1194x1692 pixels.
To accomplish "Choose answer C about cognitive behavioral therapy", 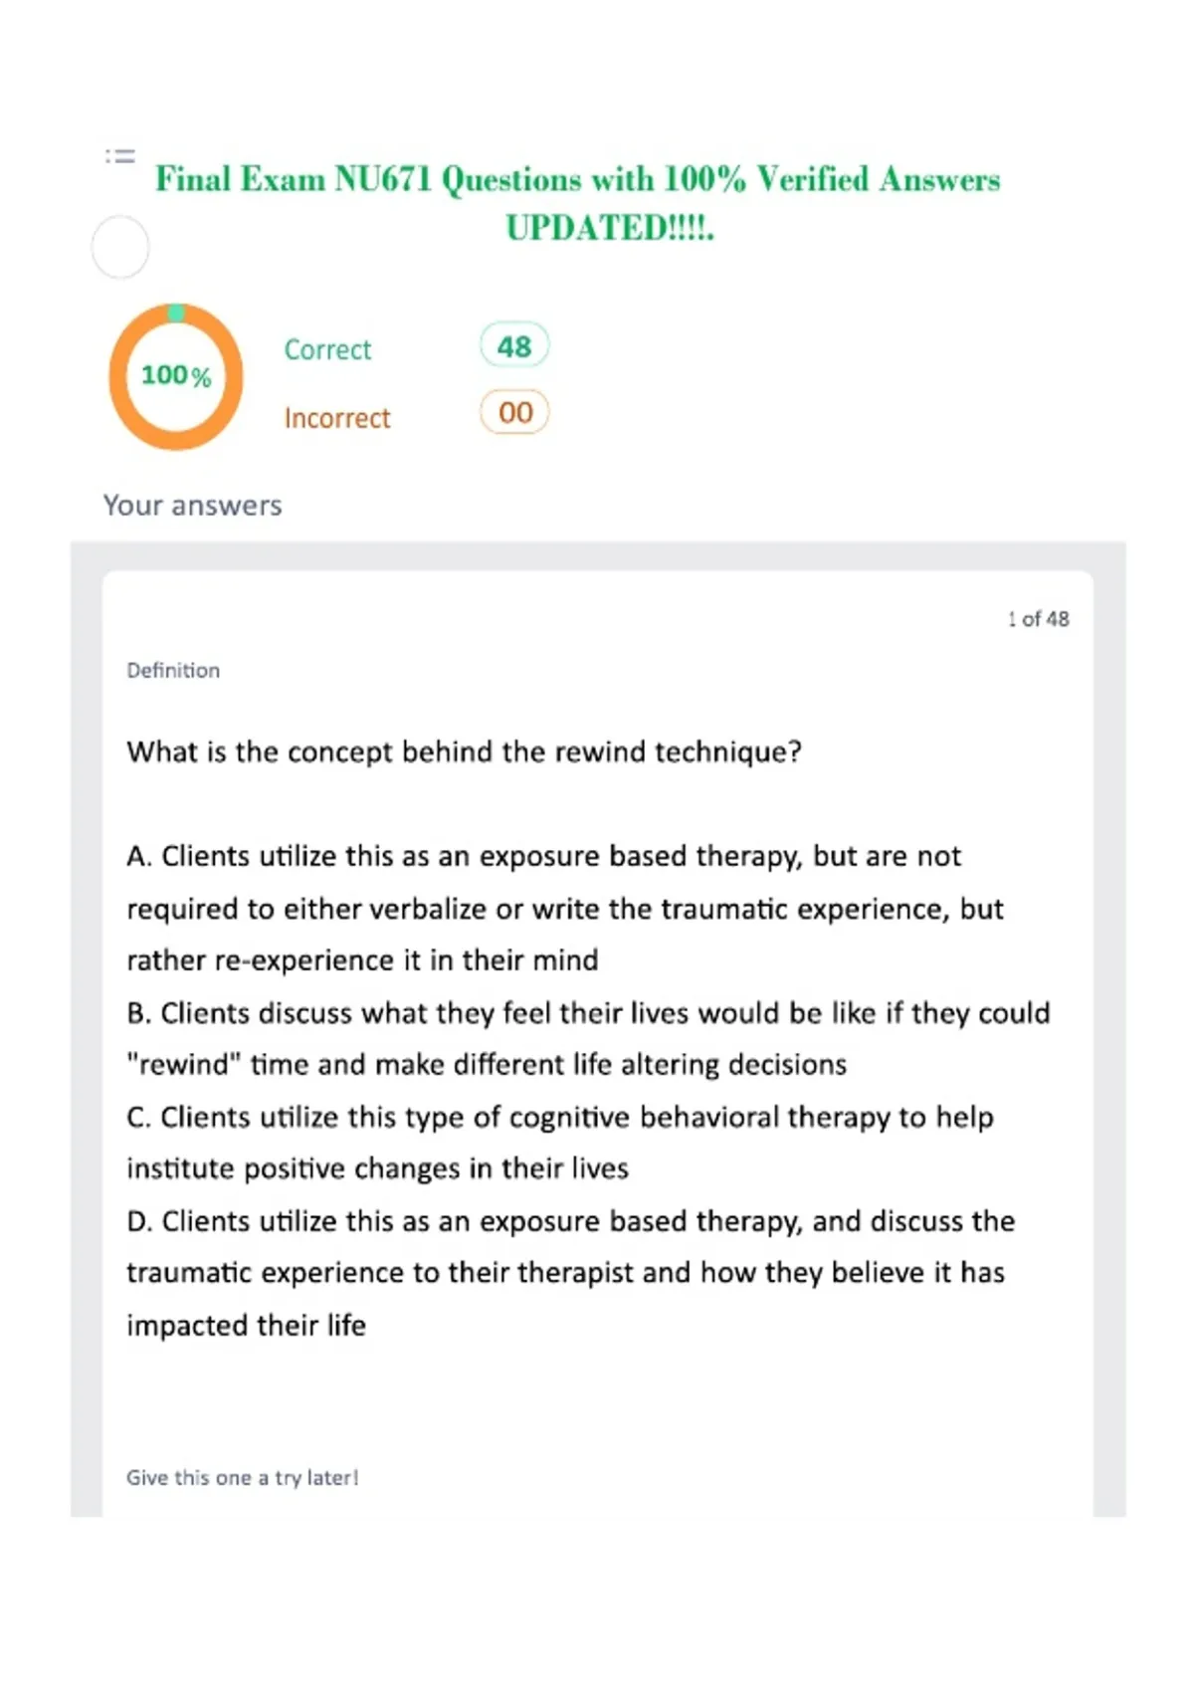I will 560,1143.
